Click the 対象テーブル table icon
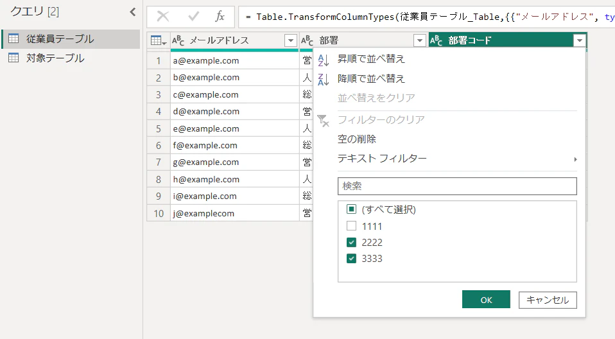This screenshot has height=339, width=615. 13,58
